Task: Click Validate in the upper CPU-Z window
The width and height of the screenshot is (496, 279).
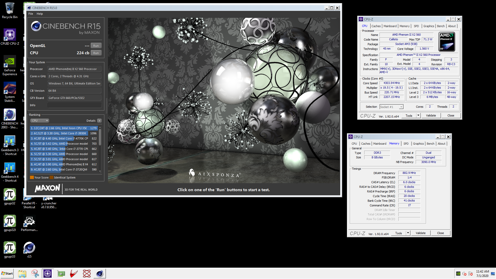Action: coord(431,115)
